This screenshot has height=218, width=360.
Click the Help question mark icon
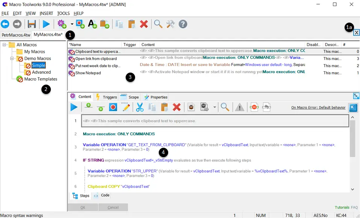[x=183, y=24]
